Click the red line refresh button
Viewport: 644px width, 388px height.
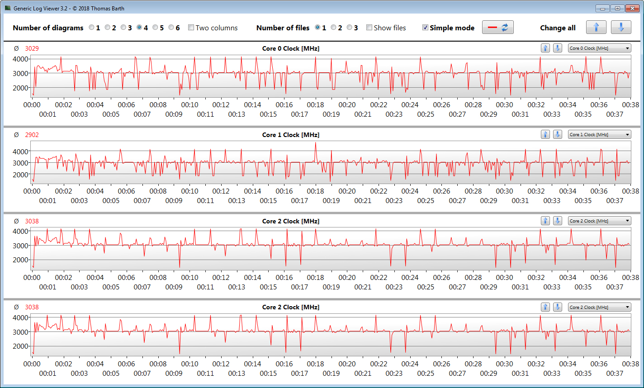coord(498,27)
